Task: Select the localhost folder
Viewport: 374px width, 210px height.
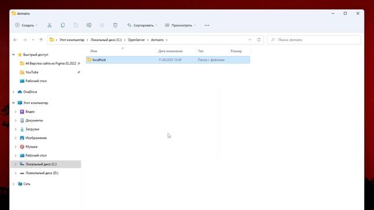Action: pos(168,60)
